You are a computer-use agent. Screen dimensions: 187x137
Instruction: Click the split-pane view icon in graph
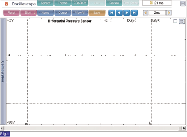[x=181, y=22]
